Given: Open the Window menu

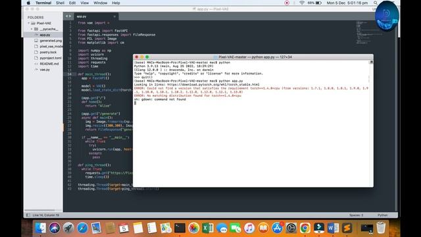Looking at the screenshot, I should coord(101,3).
